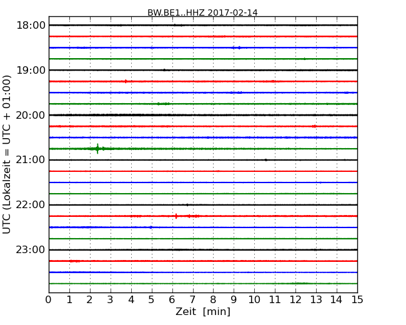
Task: Click the x-axis tick label 13
Action: [316, 300]
